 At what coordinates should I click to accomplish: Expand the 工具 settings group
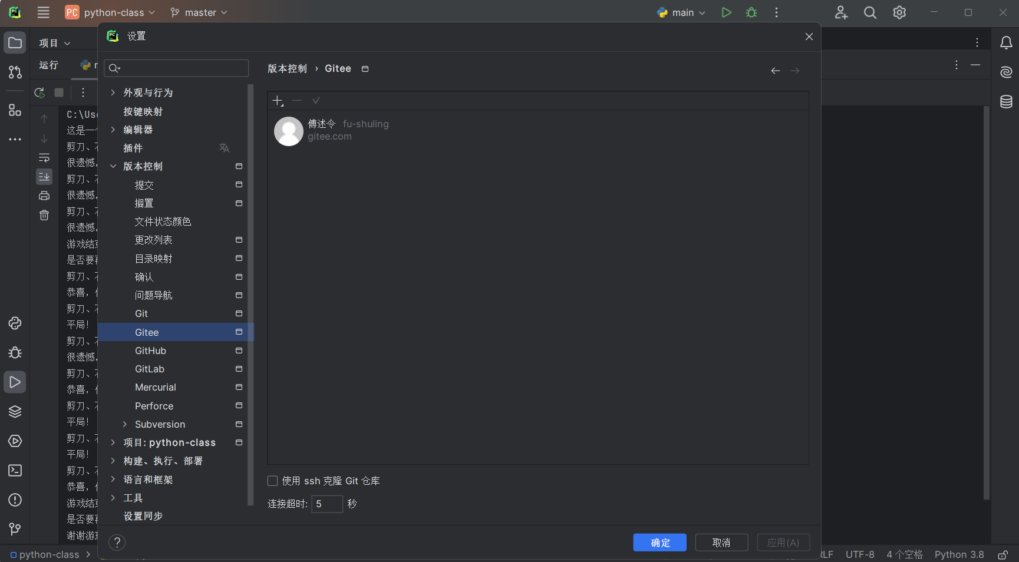[113, 498]
